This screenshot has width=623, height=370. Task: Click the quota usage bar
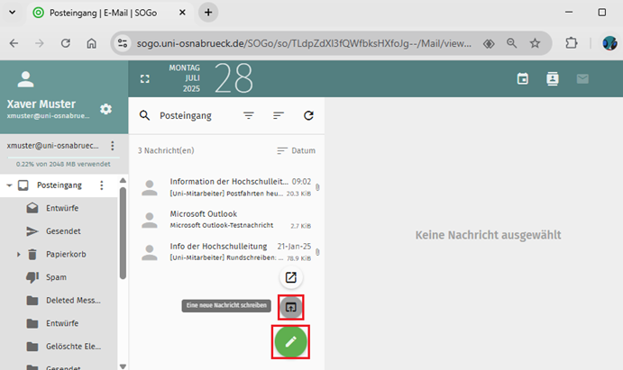[x=64, y=158]
